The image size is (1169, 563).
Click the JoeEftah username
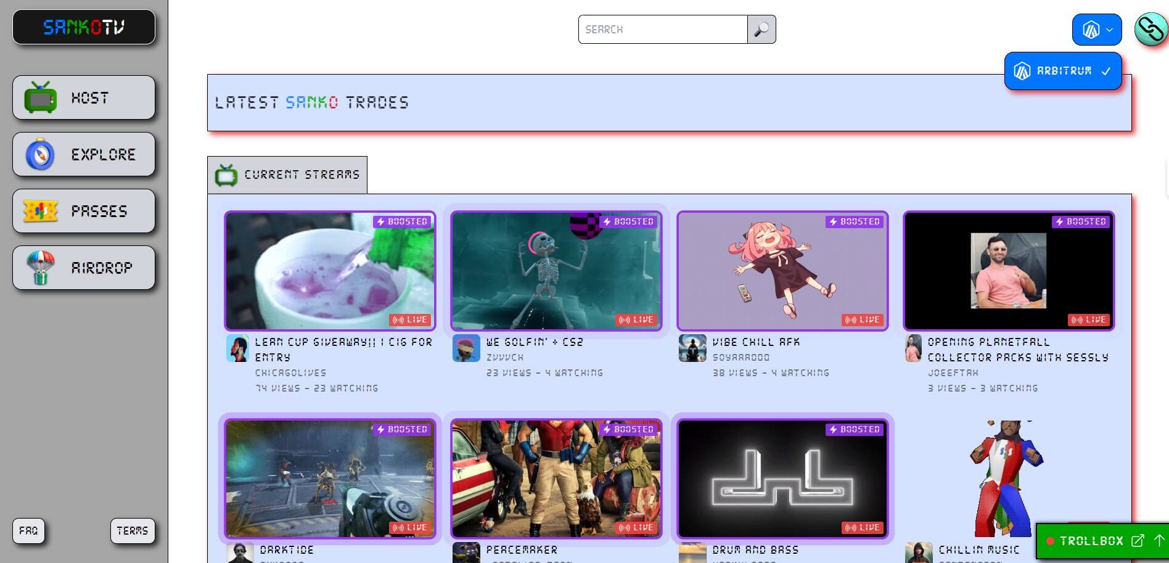pos(953,373)
